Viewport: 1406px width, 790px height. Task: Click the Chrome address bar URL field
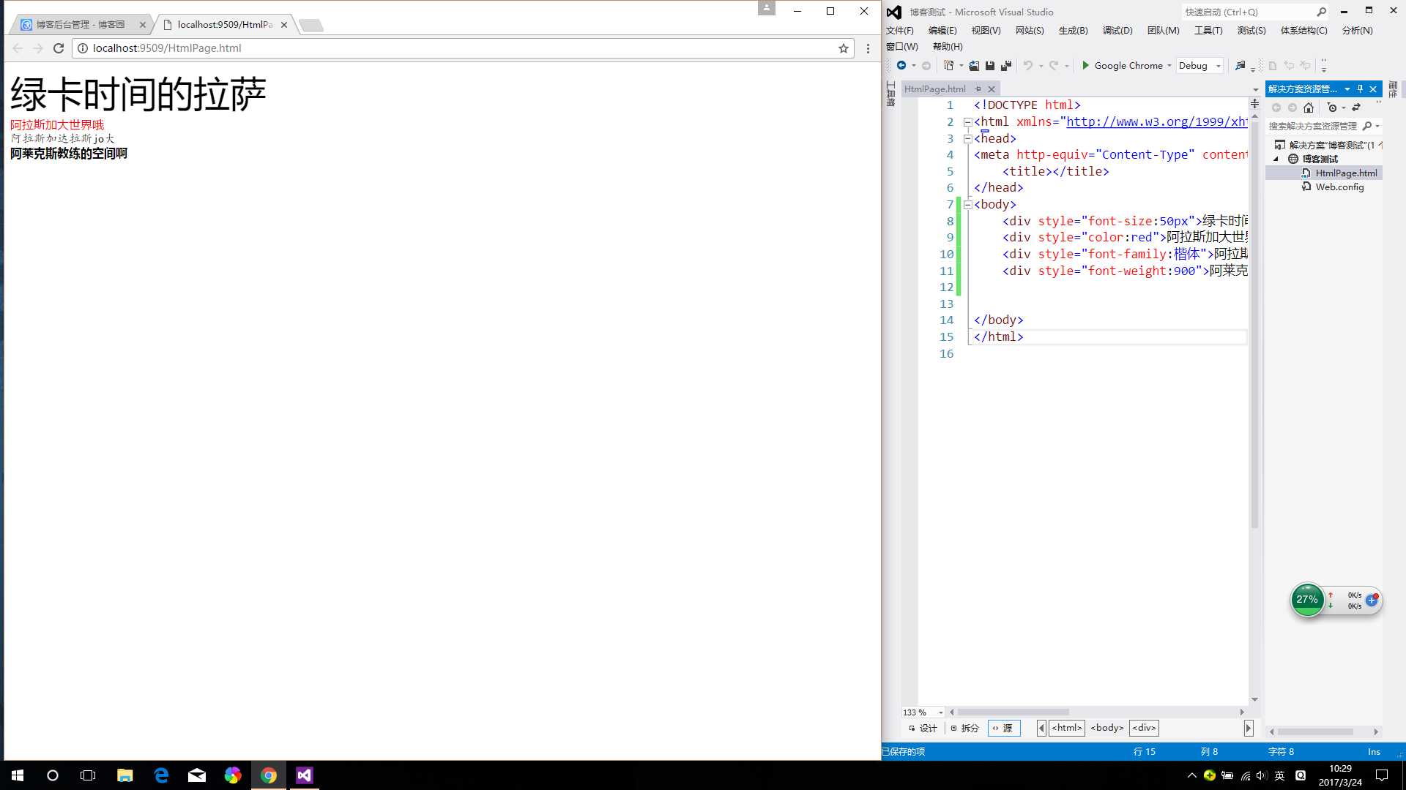pyautogui.click(x=461, y=48)
